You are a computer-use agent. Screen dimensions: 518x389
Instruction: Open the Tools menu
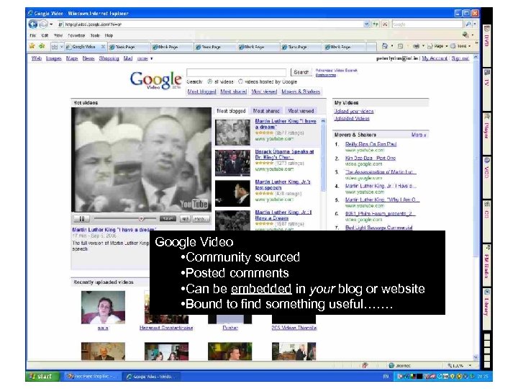click(95, 35)
